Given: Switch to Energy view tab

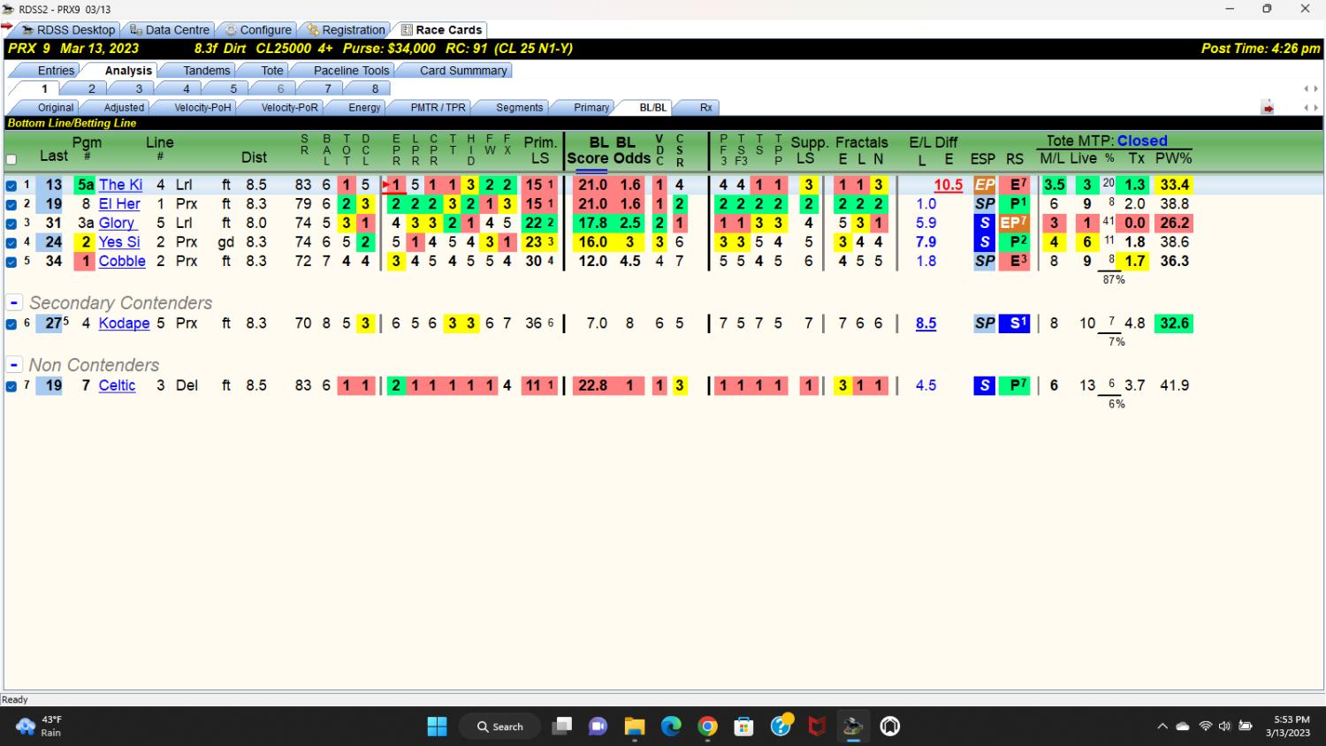Looking at the screenshot, I should pos(364,108).
